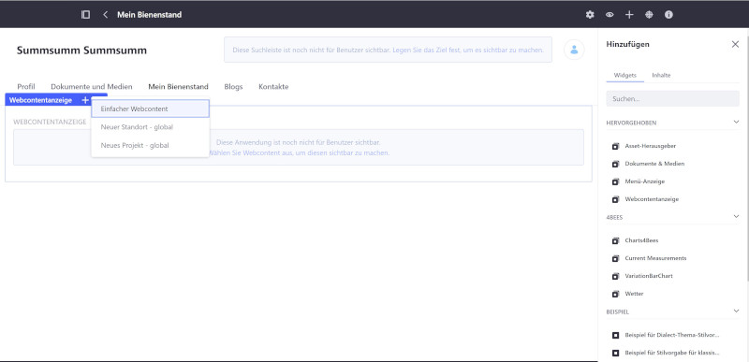The width and height of the screenshot is (749, 362).
Task: Click the Wetter label
Action: 634,294
